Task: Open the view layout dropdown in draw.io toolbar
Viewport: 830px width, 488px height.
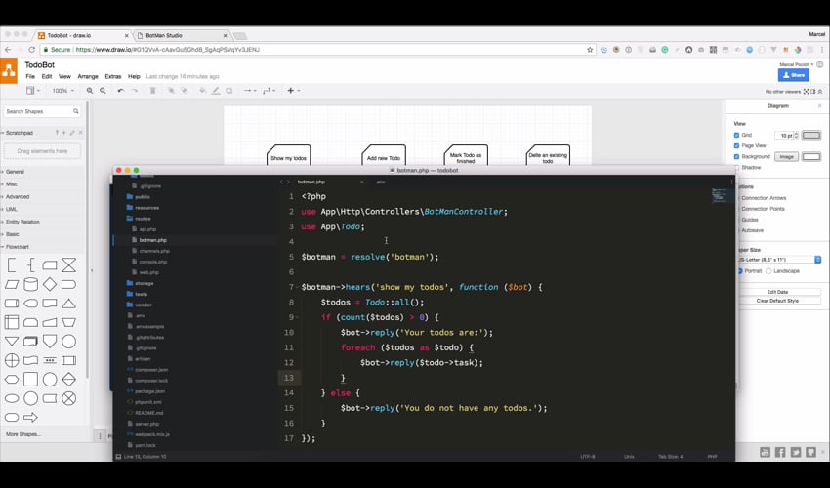Action: click(x=33, y=91)
